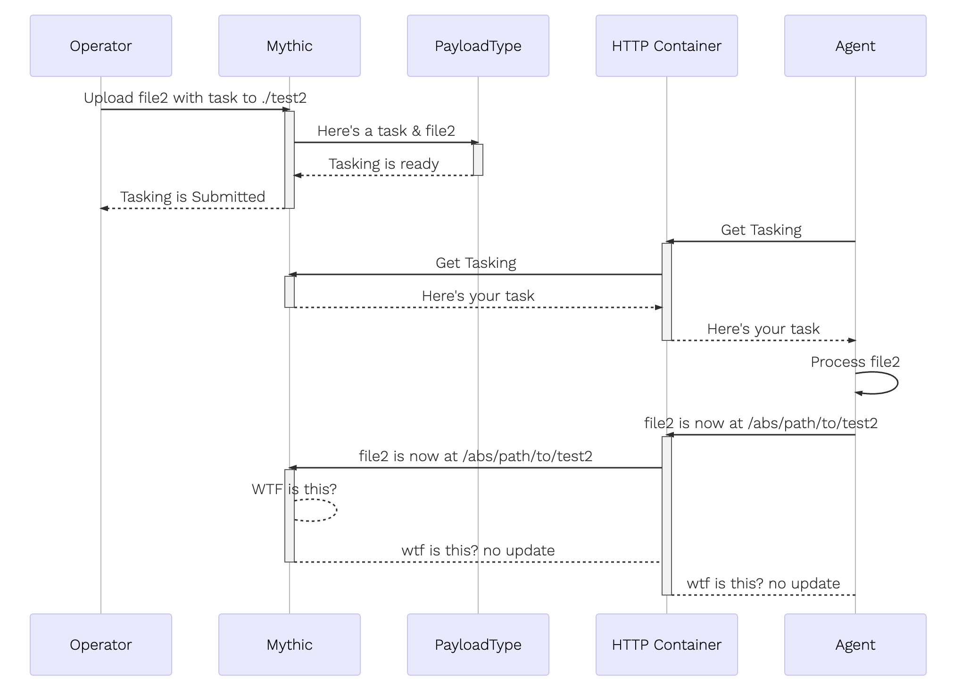Select 'Tasking is ready' message label
The width and height of the screenshot is (962, 695).
point(384,164)
